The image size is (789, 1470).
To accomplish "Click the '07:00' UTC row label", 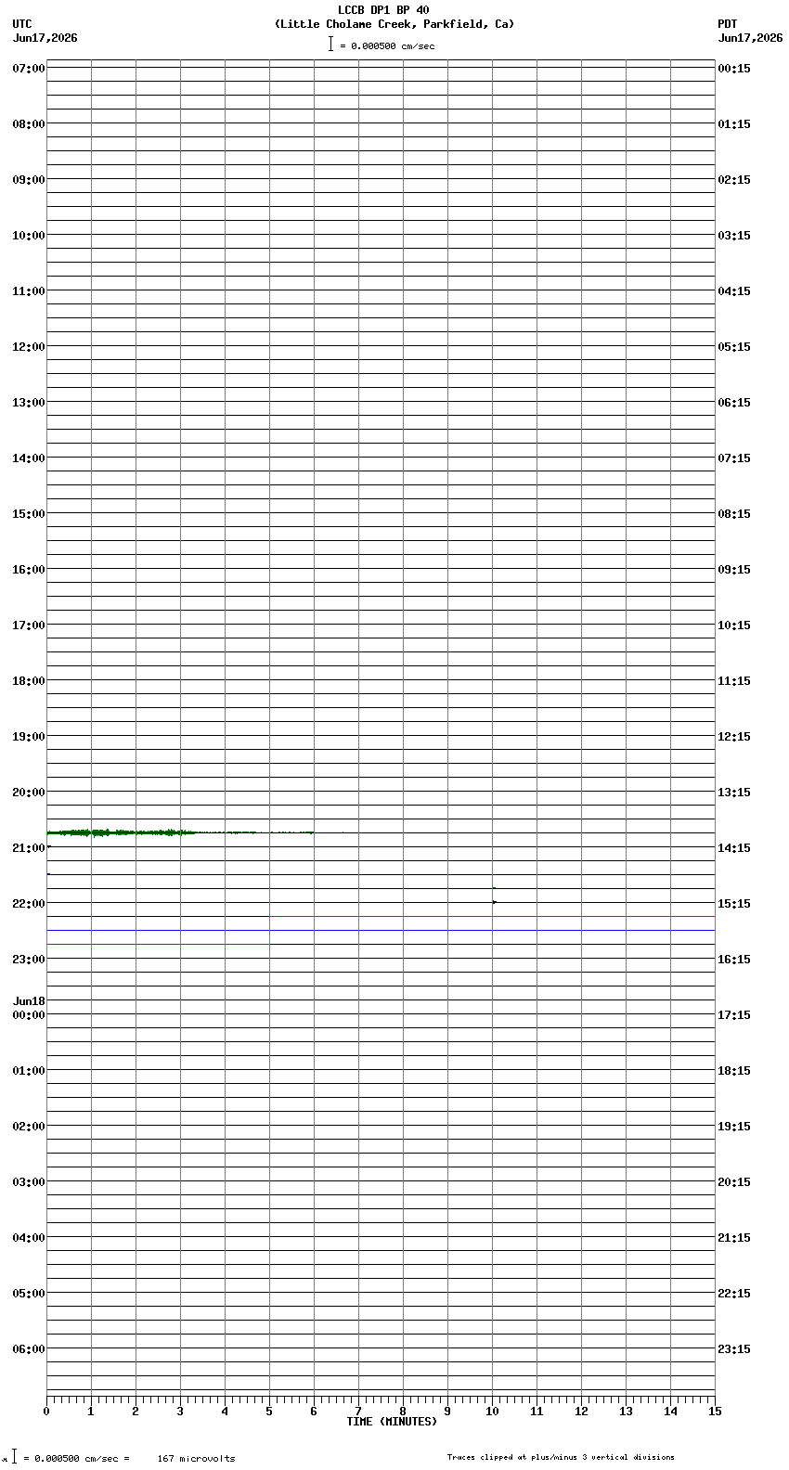I will 29,69.
